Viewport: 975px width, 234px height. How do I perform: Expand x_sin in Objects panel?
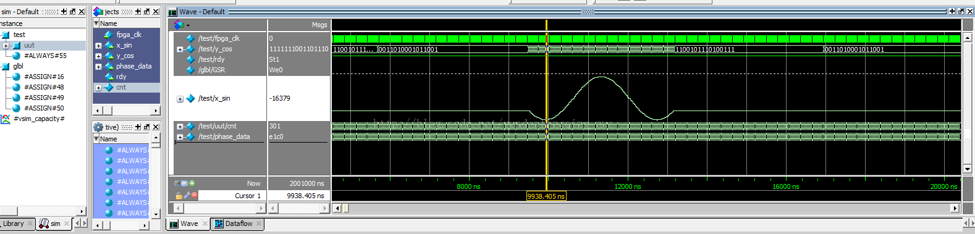pyautogui.click(x=98, y=46)
